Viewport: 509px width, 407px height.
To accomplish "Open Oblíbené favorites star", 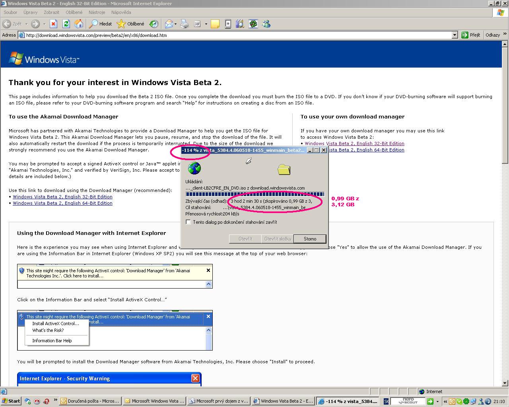I will coord(130,24).
